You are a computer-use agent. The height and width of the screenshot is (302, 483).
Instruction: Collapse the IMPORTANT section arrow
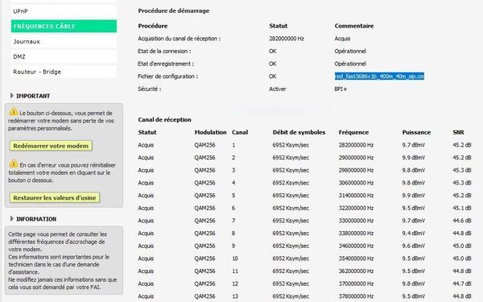click(12, 96)
